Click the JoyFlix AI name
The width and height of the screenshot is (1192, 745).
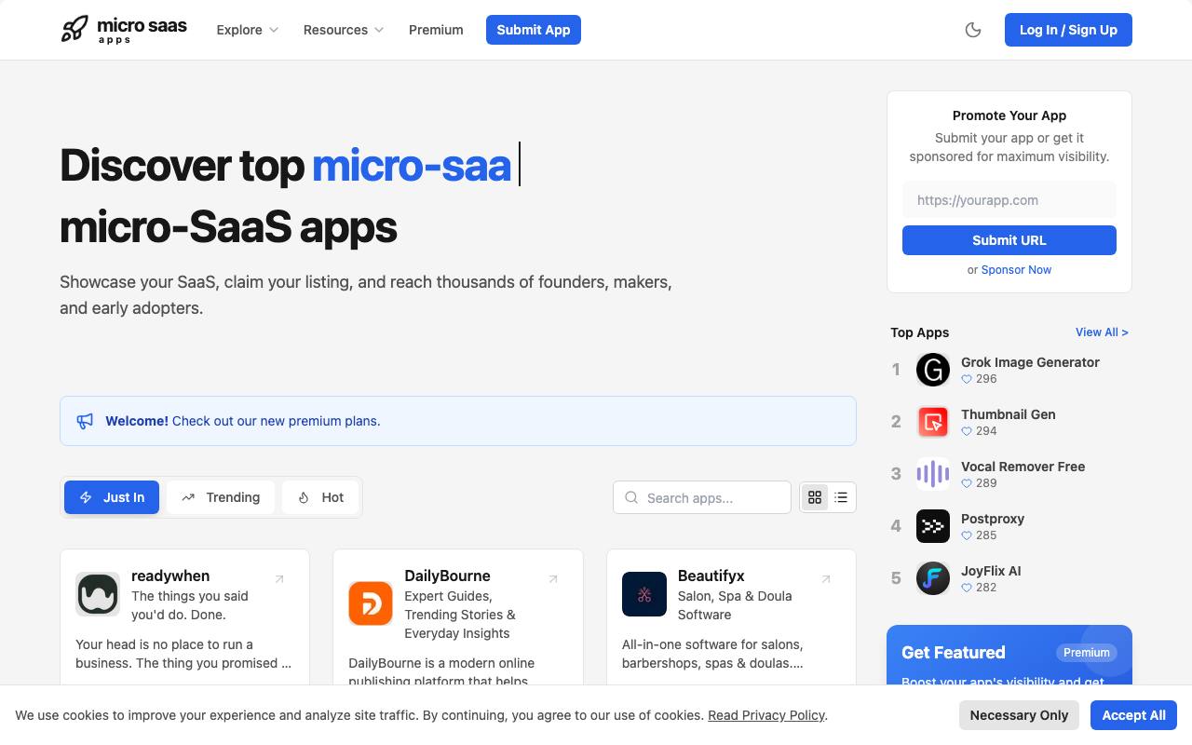[x=991, y=571]
